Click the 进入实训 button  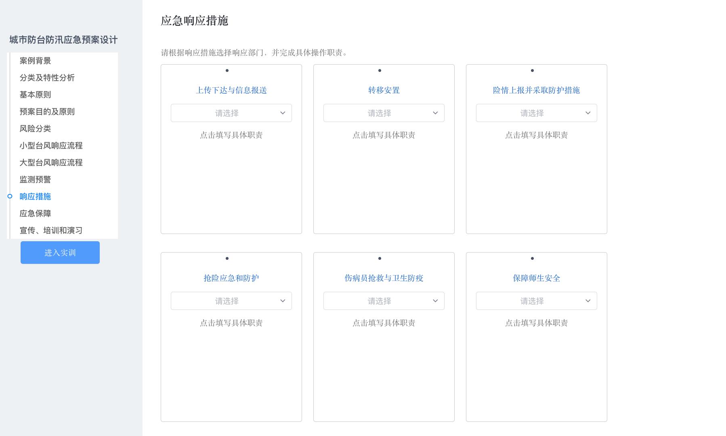point(60,253)
